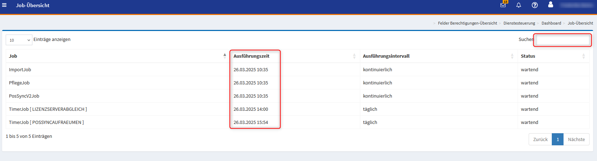Open the help question mark icon
This screenshot has width=597, height=161.
coord(535,5)
